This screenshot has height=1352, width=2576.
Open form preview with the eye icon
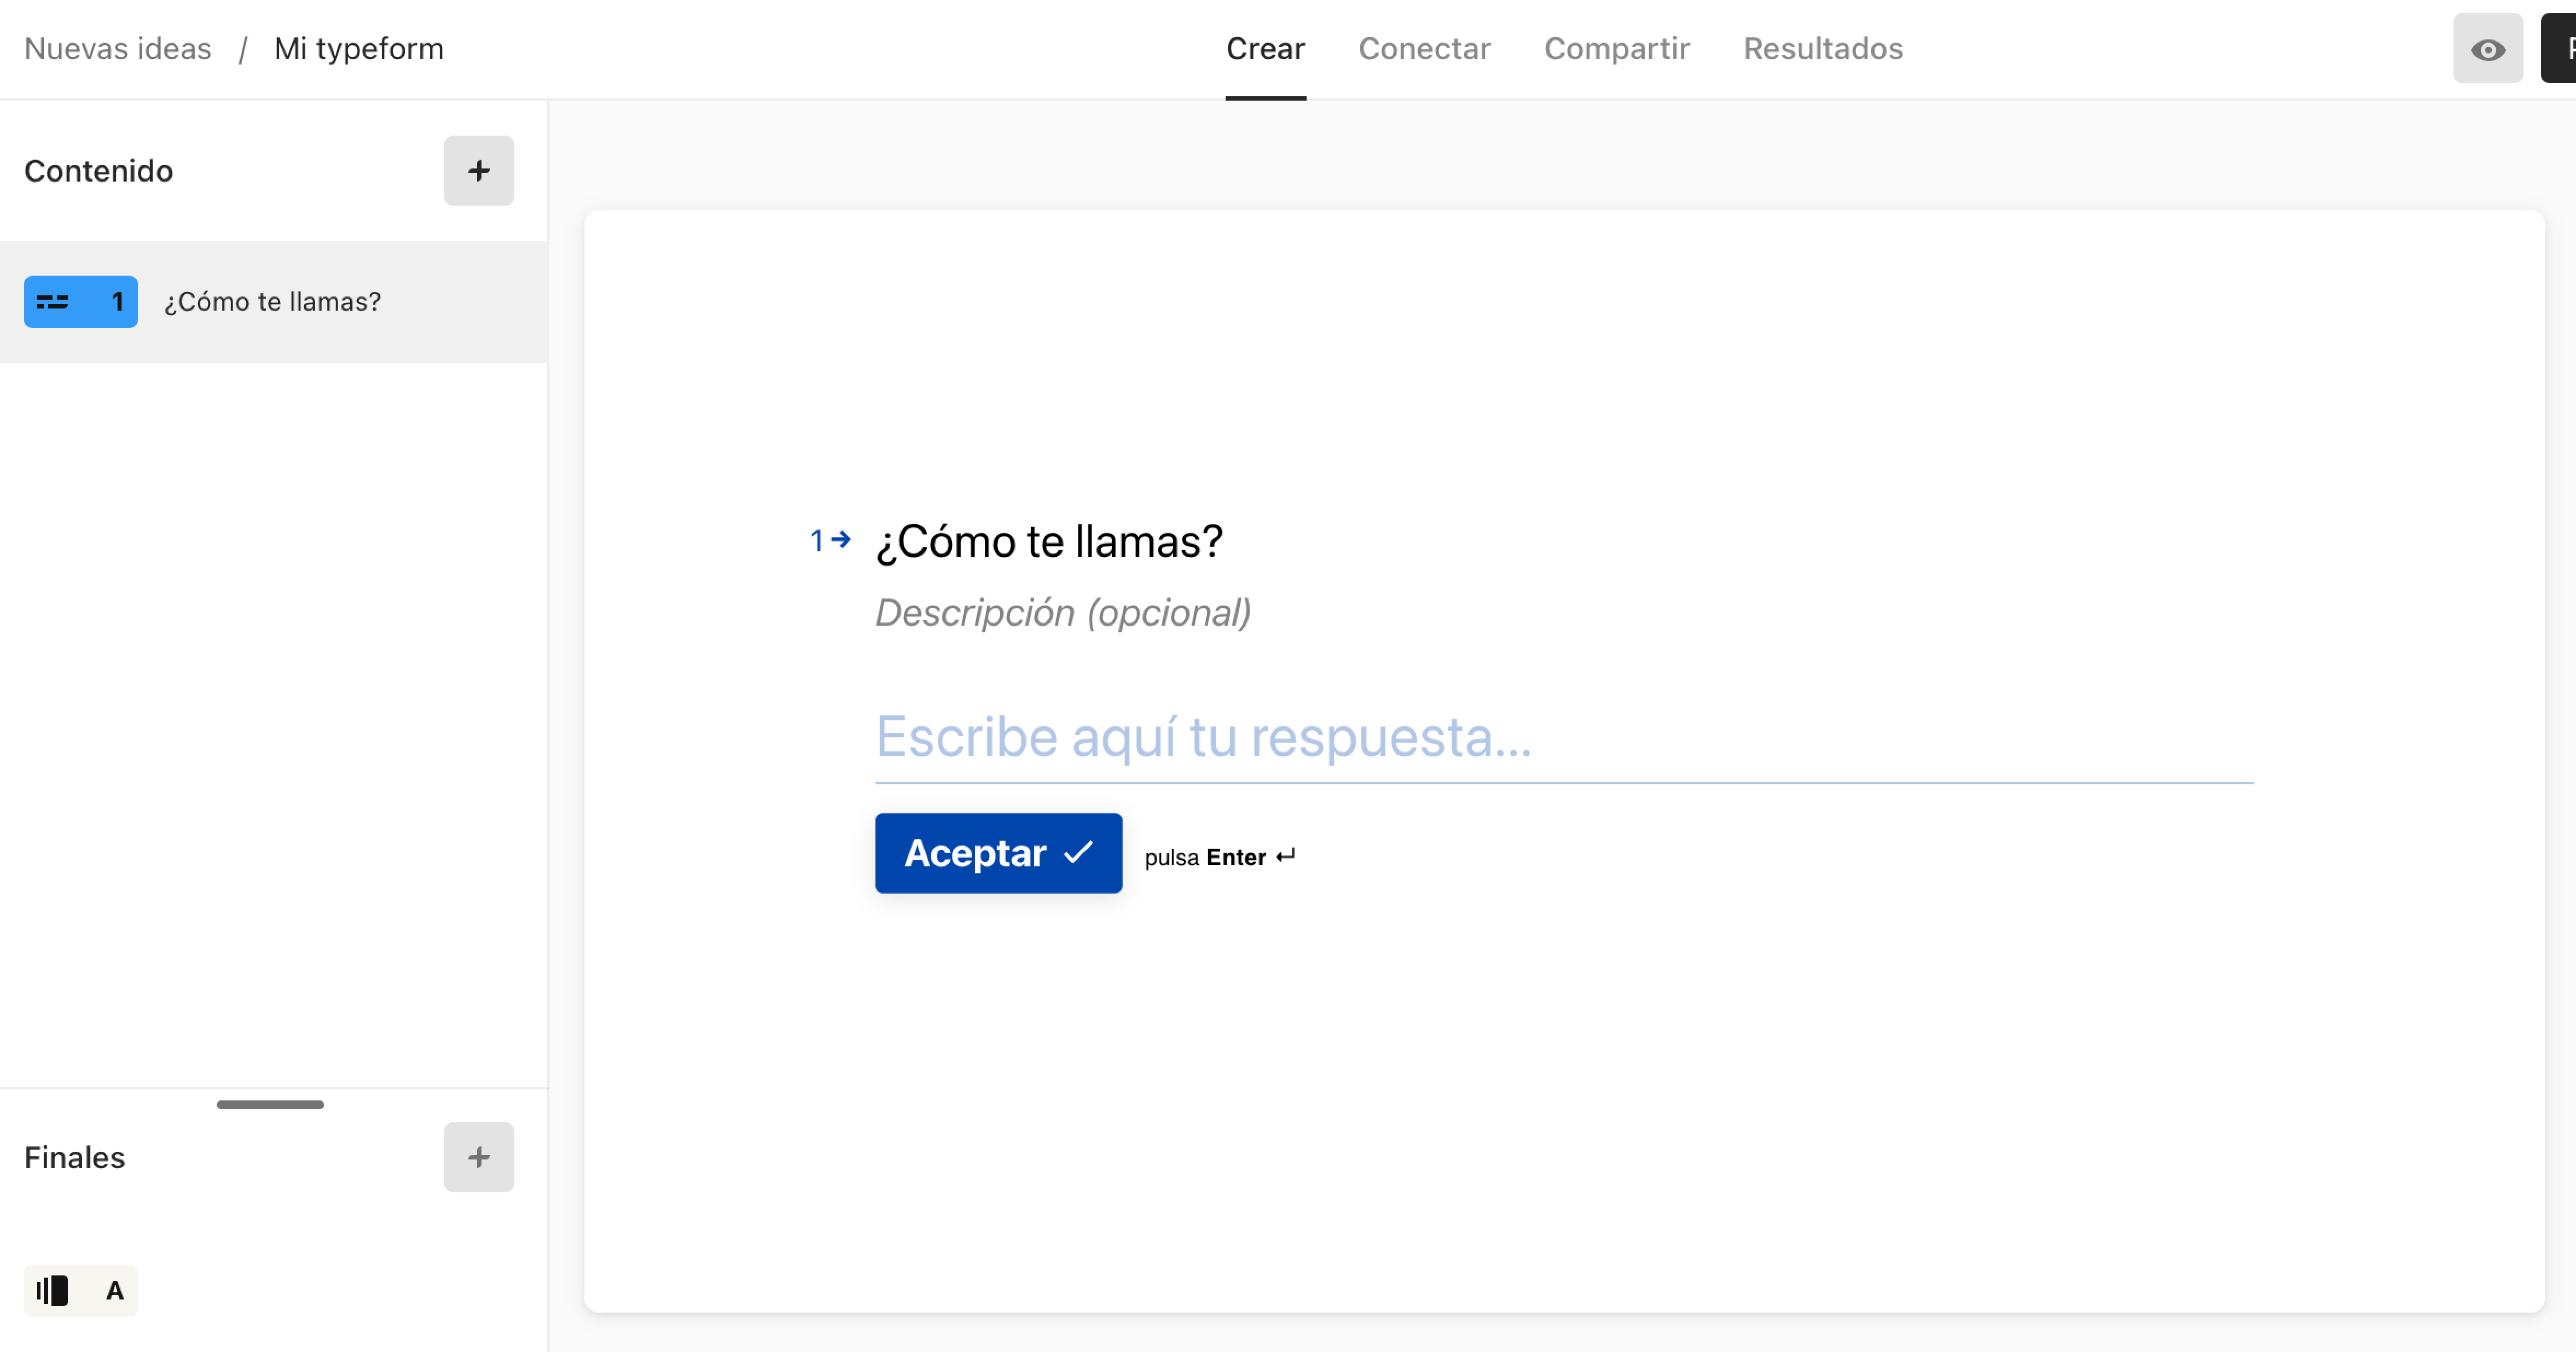(x=2488, y=47)
